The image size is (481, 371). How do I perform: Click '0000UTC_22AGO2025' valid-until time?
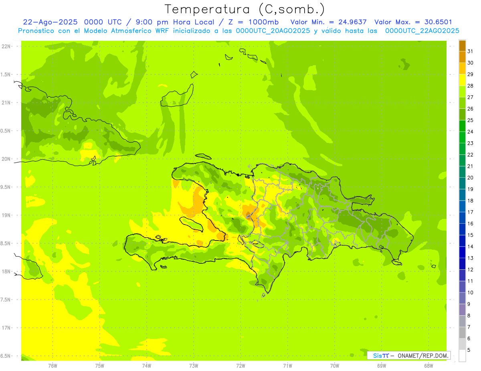[422, 31]
